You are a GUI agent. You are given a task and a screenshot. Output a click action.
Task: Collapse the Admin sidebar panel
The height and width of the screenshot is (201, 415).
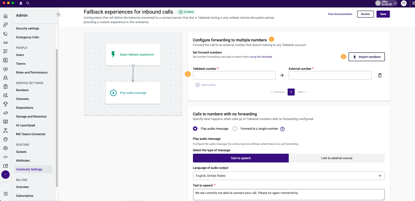[58, 15]
